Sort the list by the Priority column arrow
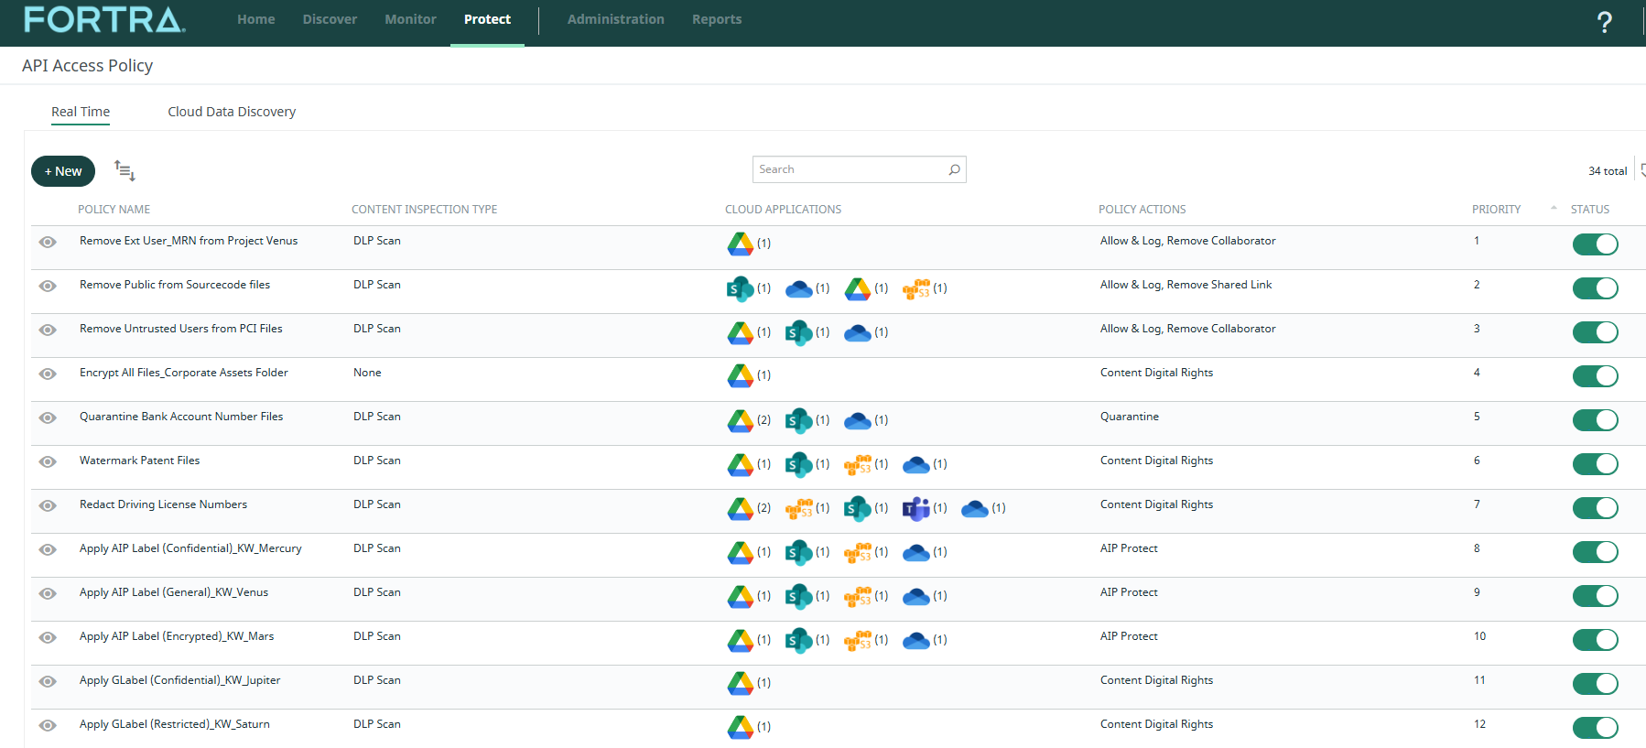This screenshot has width=1646, height=748. coord(1554,209)
